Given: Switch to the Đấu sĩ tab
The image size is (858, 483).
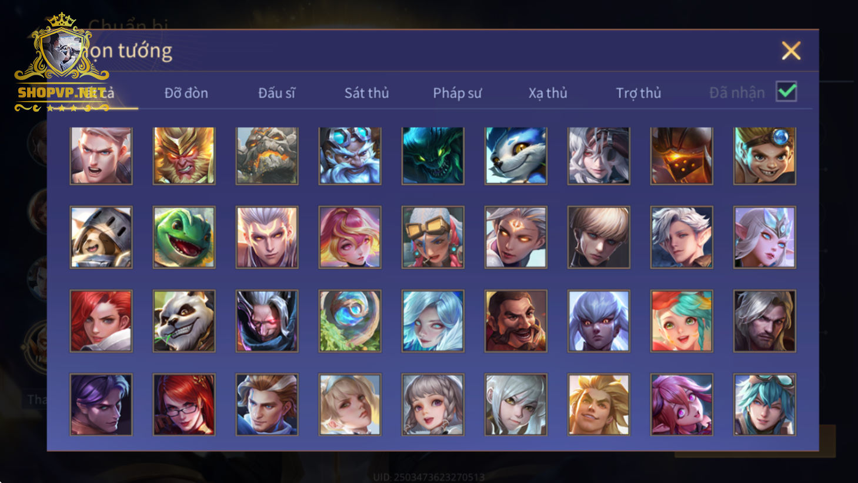Looking at the screenshot, I should point(276,93).
